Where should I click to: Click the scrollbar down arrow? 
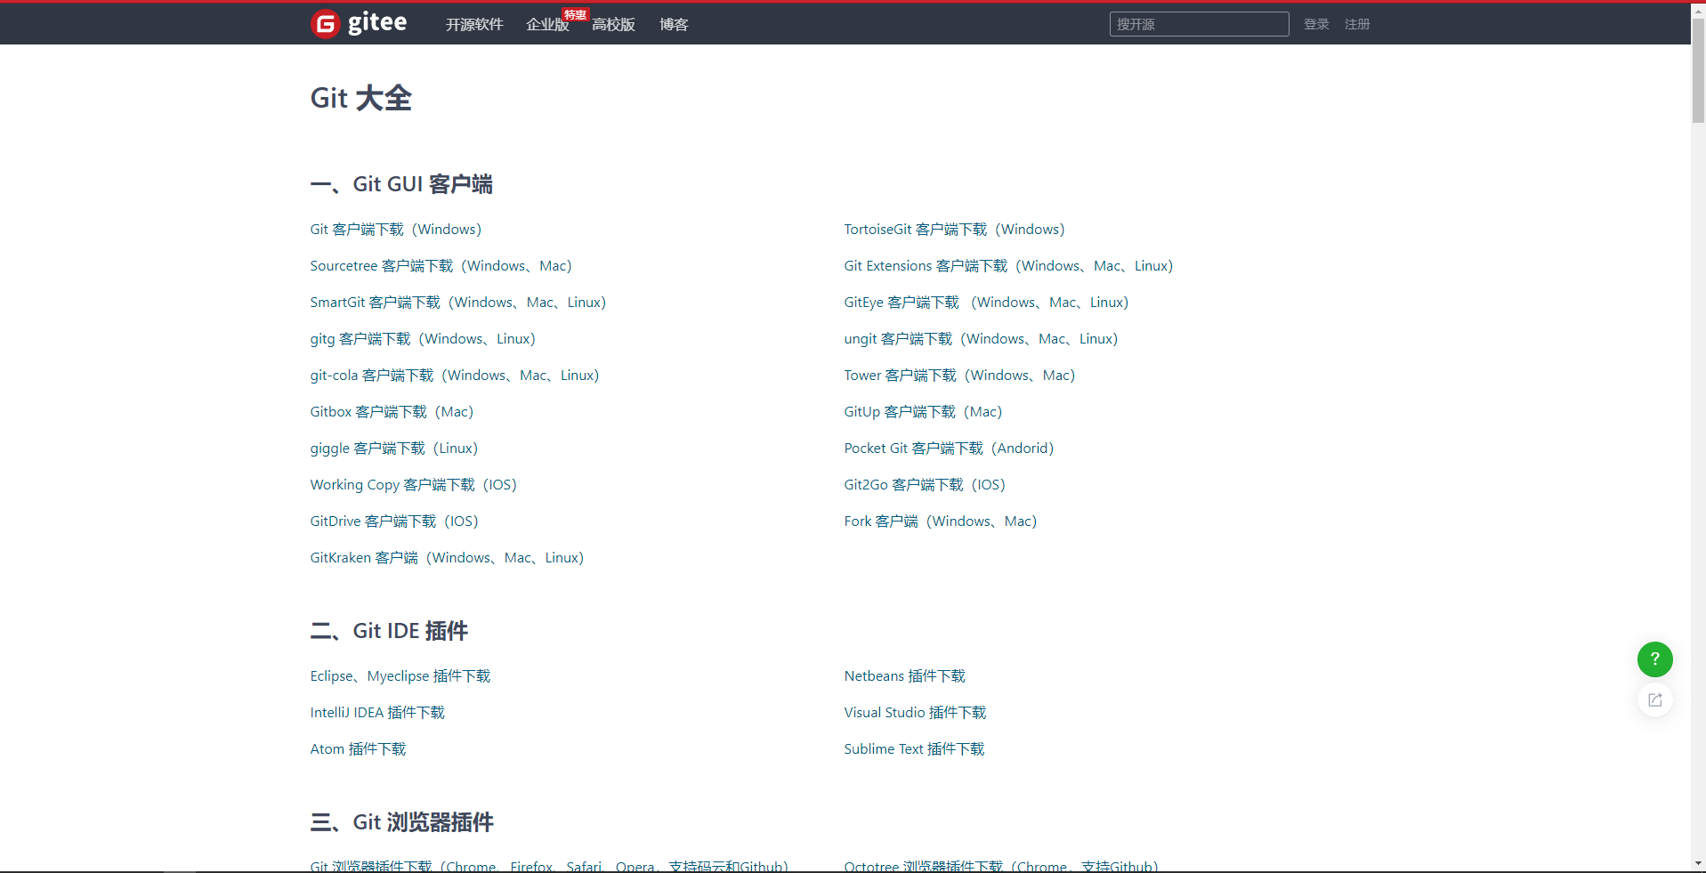1698,863
